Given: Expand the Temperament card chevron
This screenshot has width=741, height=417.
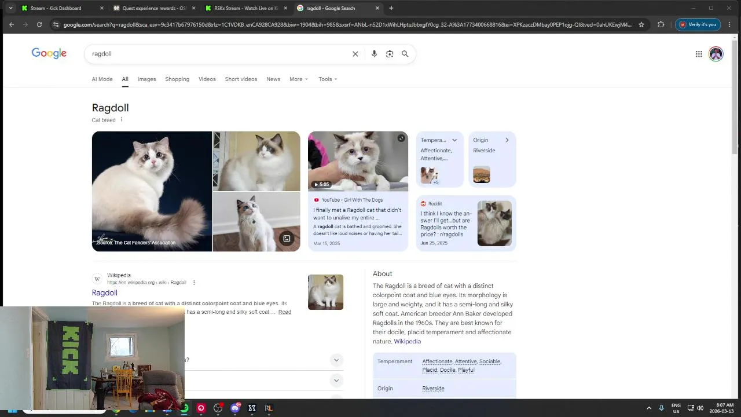Looking at the screenshot, I should pyautogui.click(x=454, y=140).
